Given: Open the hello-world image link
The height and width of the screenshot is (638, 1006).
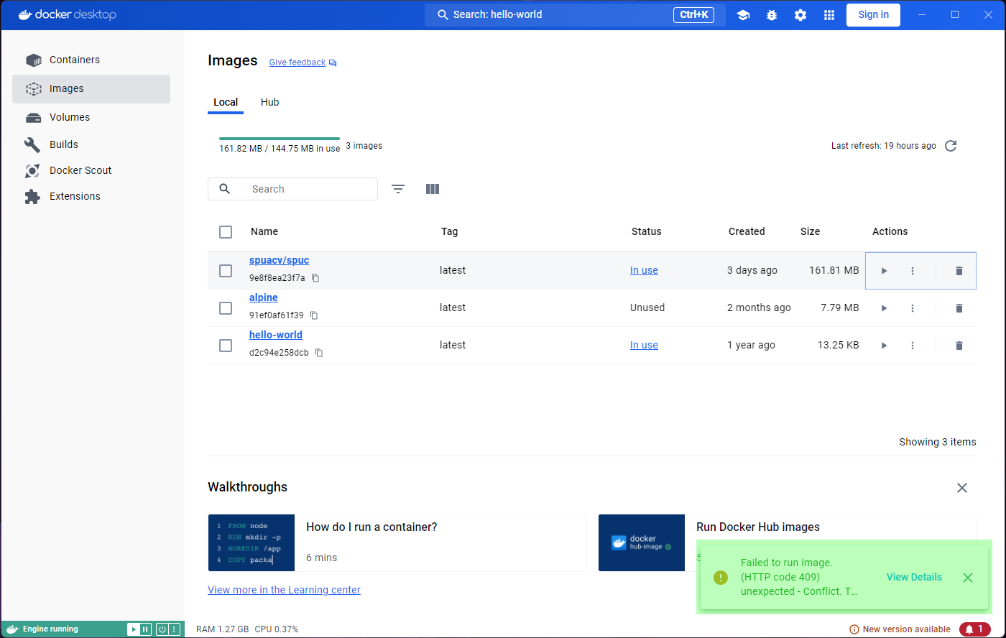Looking at the screenshot, I should pyautogui.click(x=276, y=335).
